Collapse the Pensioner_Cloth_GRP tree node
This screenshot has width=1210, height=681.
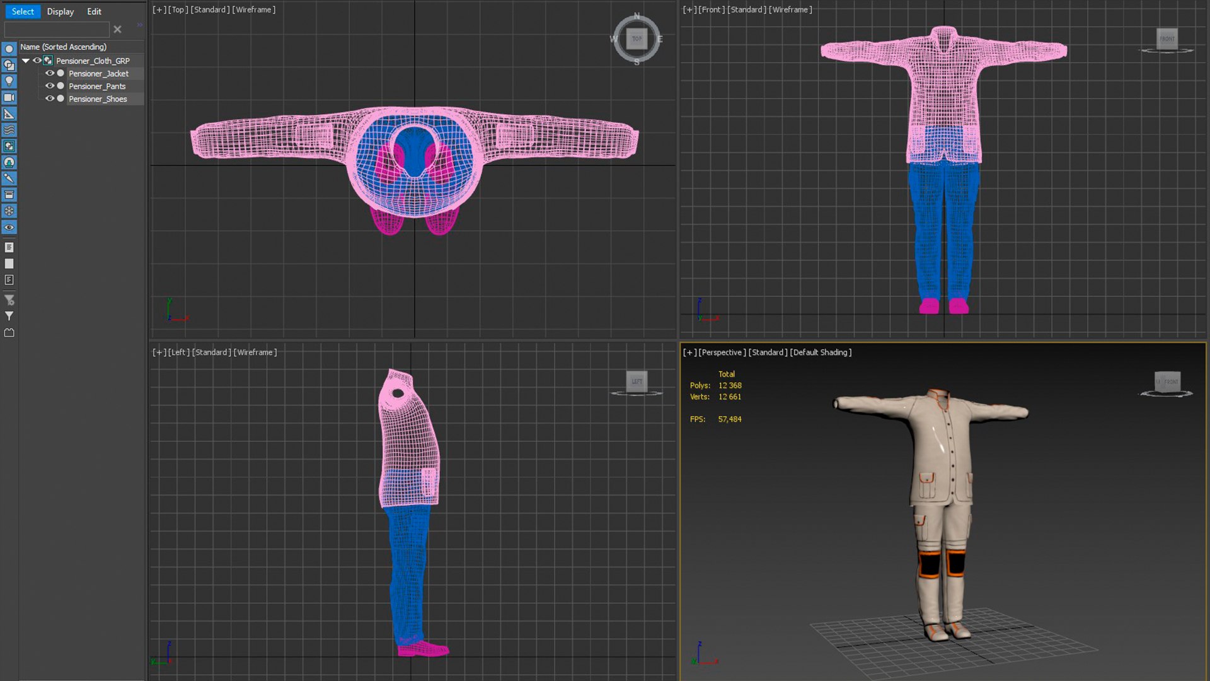(x=26, y=61)
